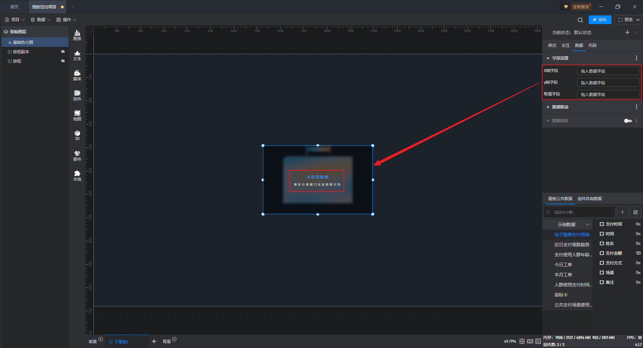Open the 项目 dropdown menu
This screenshot has width=643, height=348.
pos(15,20)
